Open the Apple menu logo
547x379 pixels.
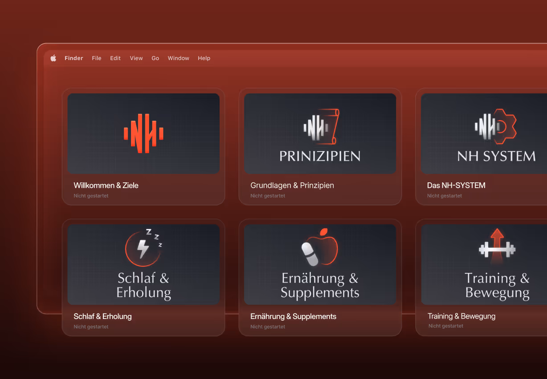(53, 58)
